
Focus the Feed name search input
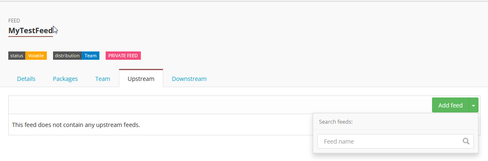(x=395, y=141)
